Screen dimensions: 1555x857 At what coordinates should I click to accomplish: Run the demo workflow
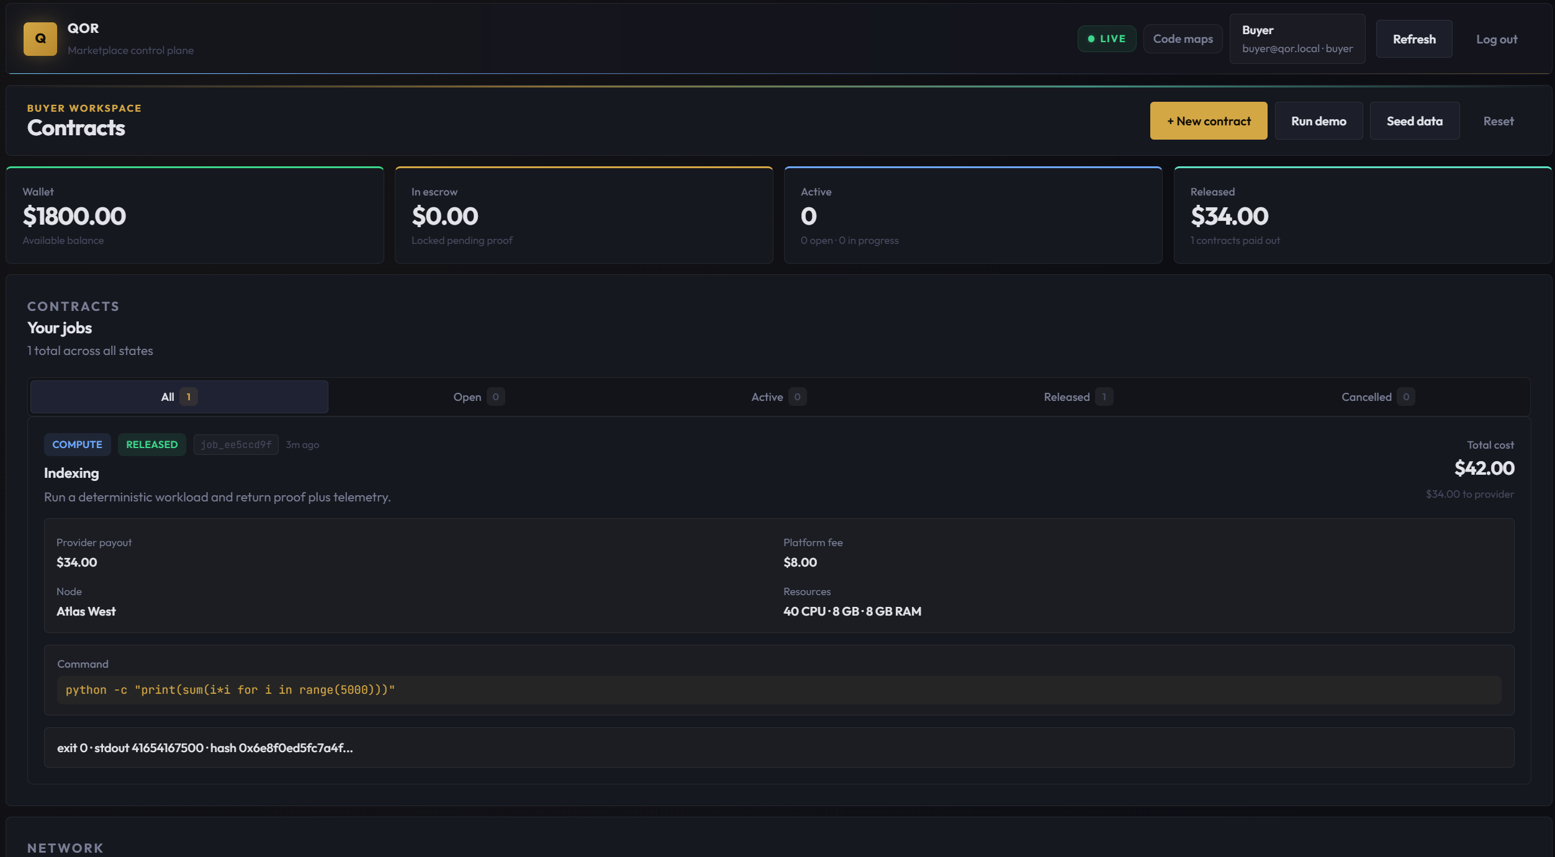pyautogui.click(x=1318, y=121)
